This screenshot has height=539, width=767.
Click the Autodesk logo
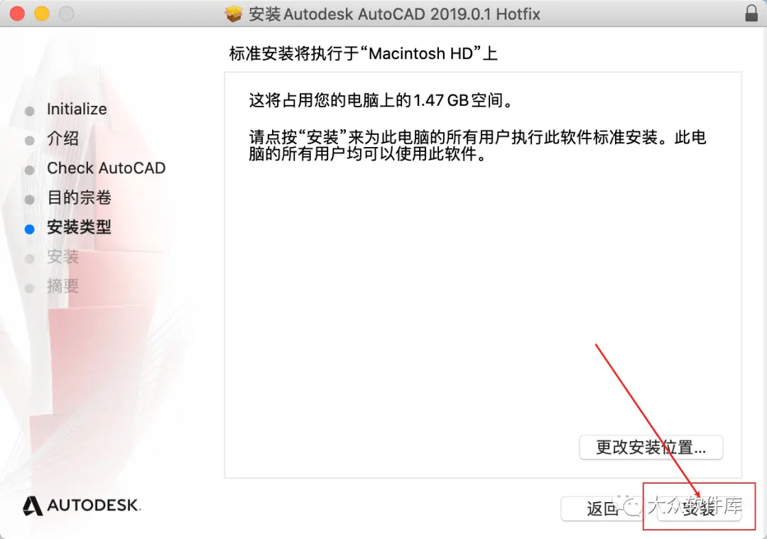point(82,505)
